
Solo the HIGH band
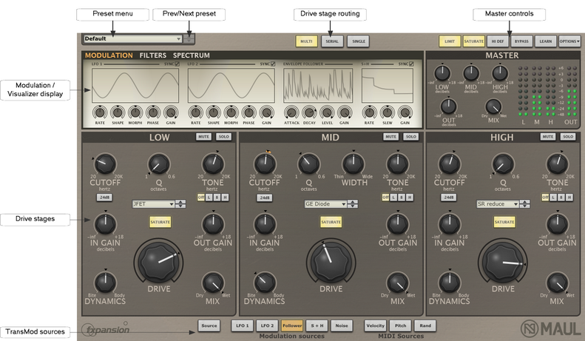[x=568, y=137]
